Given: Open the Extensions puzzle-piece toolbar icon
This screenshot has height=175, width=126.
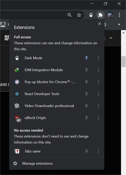Looking at the screenshot, I should 100,15.
